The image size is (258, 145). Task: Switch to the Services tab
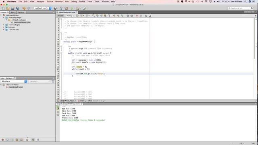pos(21,12)
